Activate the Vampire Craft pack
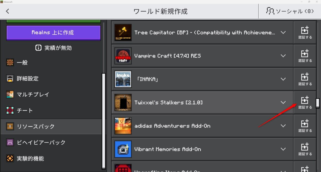Screen dimensions: 321x172 pyautogui.click(x=305, y=56)
